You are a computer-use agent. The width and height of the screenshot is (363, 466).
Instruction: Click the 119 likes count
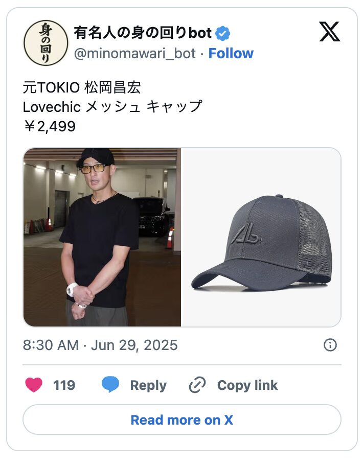[x=64, y=385]
